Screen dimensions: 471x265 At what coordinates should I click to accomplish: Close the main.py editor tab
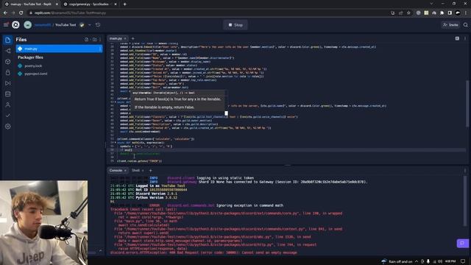pyautogui.click(x=125, y=38)
